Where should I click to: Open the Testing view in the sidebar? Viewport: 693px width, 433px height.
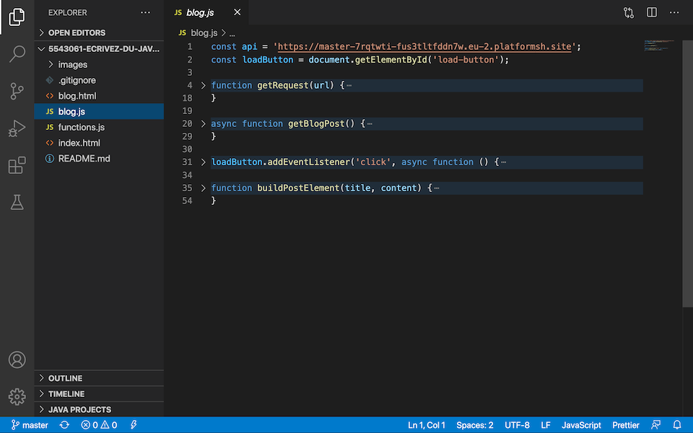click(17, 202)
